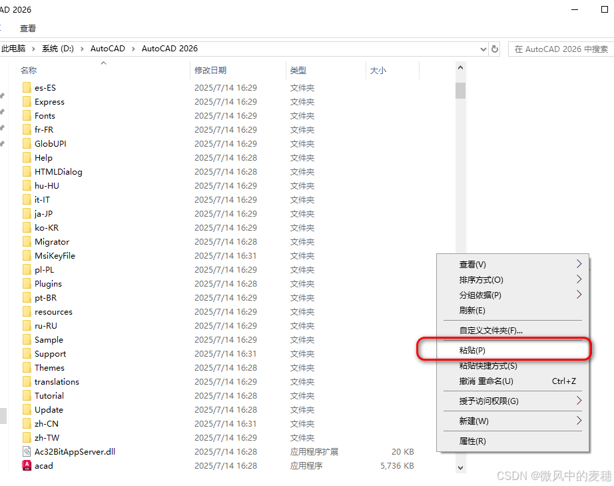Viewport: 614px width, 486px height.
Task: Select 撤消 重命名(U) menu entry
Action: (513, 381)
